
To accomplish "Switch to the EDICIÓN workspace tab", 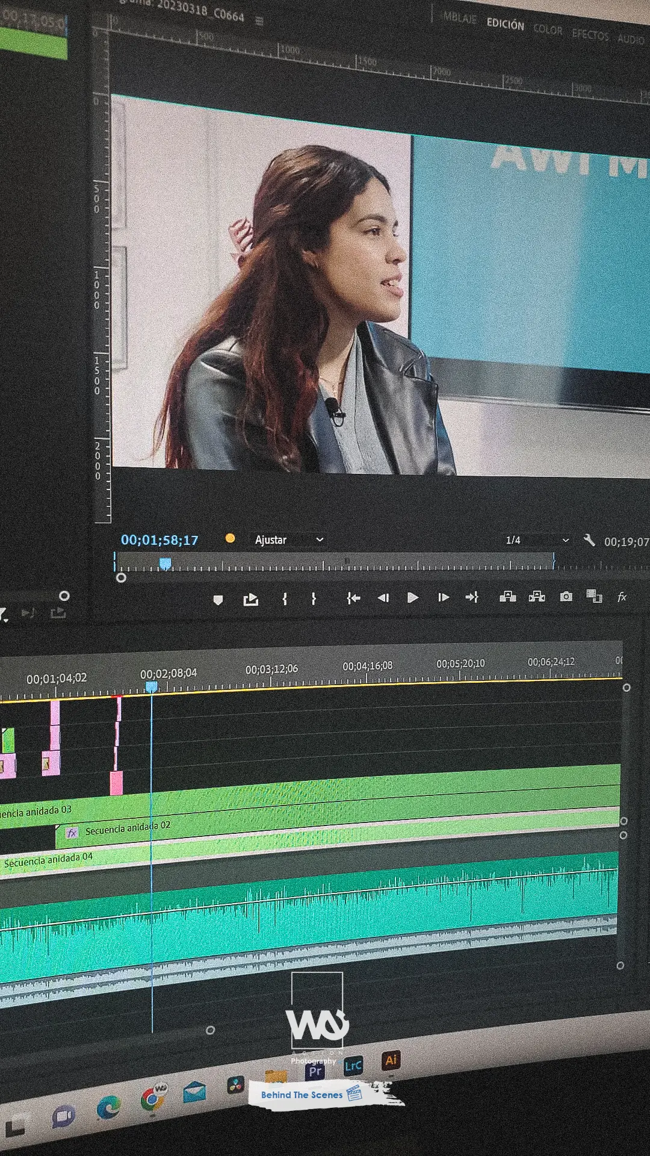I will tap(505, 24).
